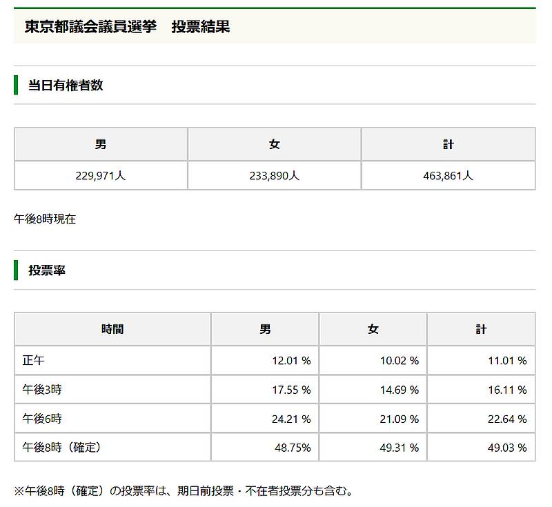Image resolution: width=552 pixels, height=507 pixels.
Task: Select the 投票率 section heading
Action: 47,270
